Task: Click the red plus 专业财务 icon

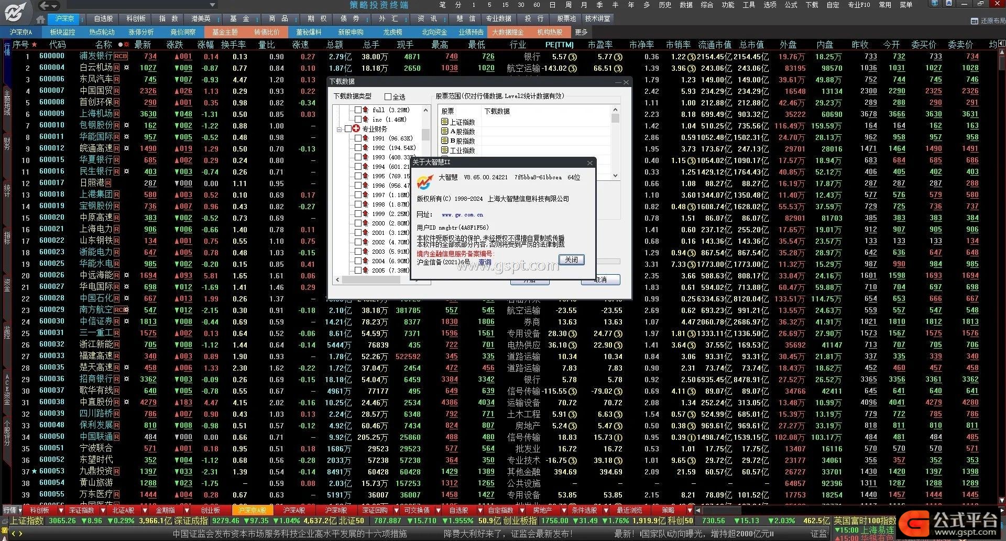Action: tap(356, 128)
